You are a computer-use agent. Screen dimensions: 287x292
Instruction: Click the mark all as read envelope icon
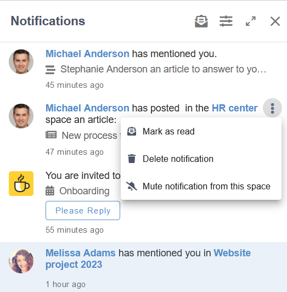point(201,21)
